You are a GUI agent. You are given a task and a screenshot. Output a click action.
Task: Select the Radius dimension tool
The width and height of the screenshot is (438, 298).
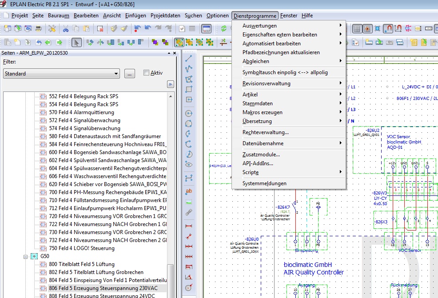click(x=189, y=287)
